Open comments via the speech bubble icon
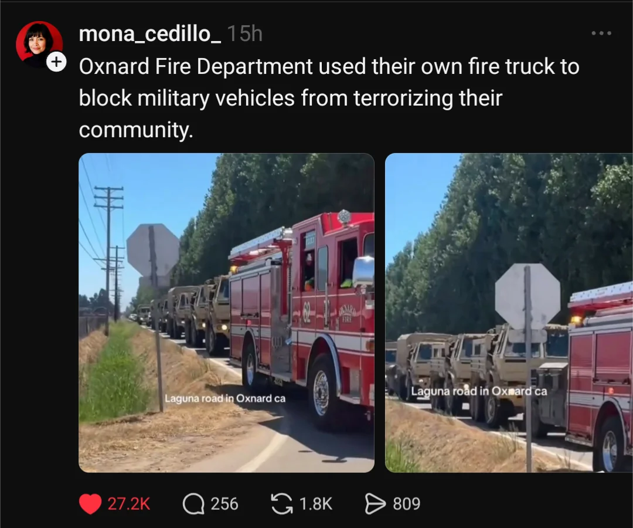Screen dimensions: 633x528 pos(193,504)
